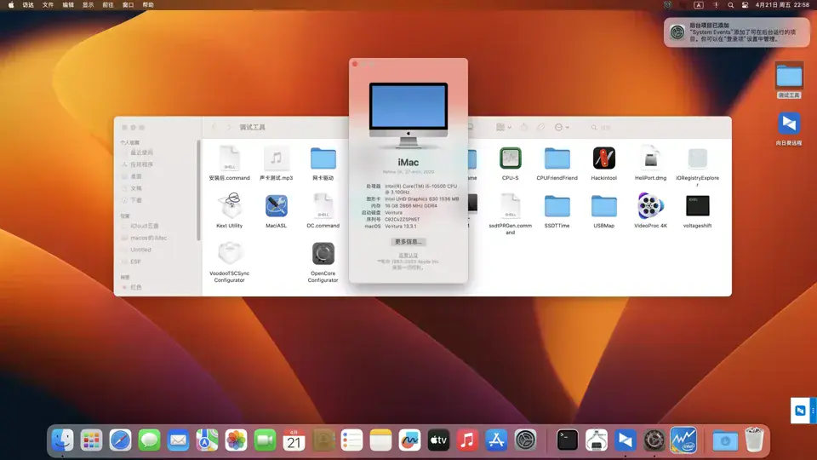Open Spotlight search in menu bar
Image resolution: width=817 pixels, height=460 pixels.
(730, 5)
